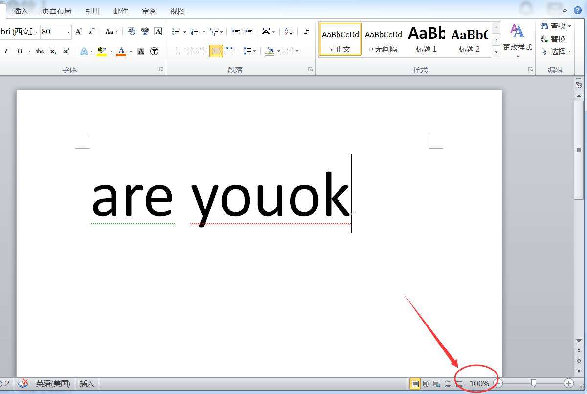Apply the orange font color
The width and height of the screenshot is (587, 394).
(121, 51)
